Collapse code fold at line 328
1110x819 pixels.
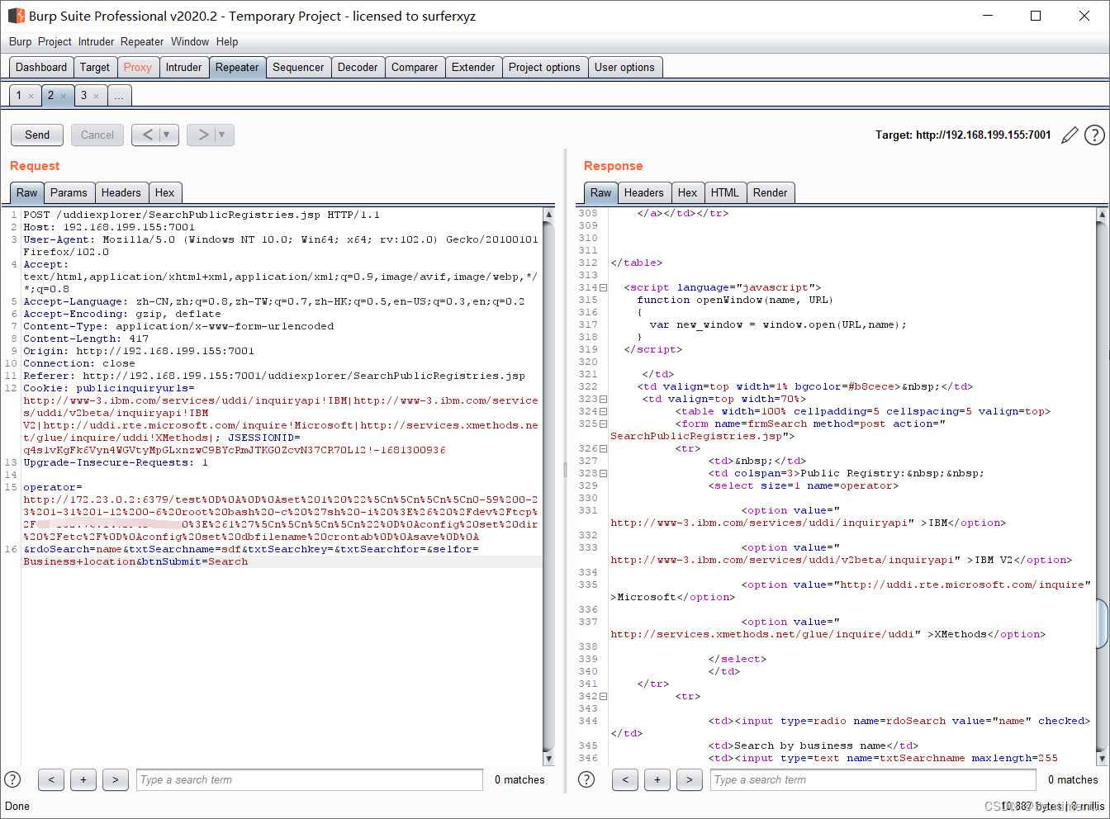[x=603, y=473]
